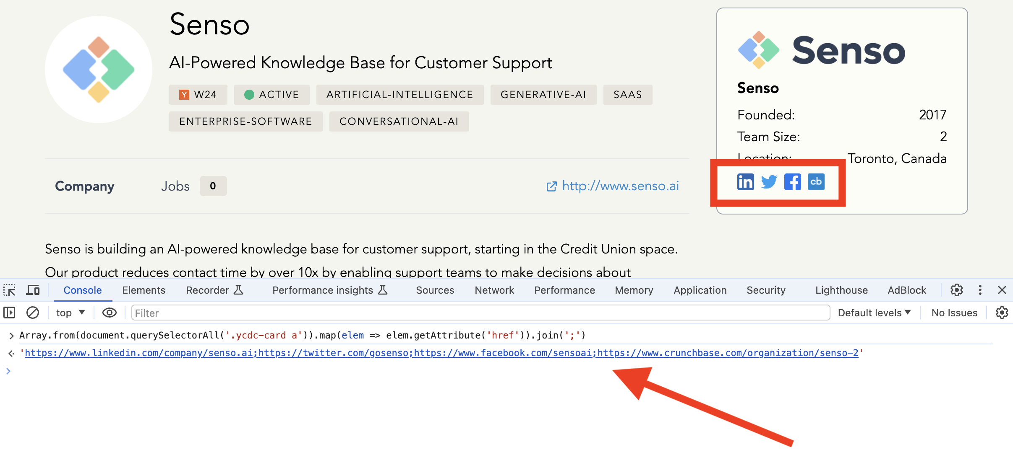Open Senso's Facebook icon link
The image size is (1013, 460).
point(792,182)
